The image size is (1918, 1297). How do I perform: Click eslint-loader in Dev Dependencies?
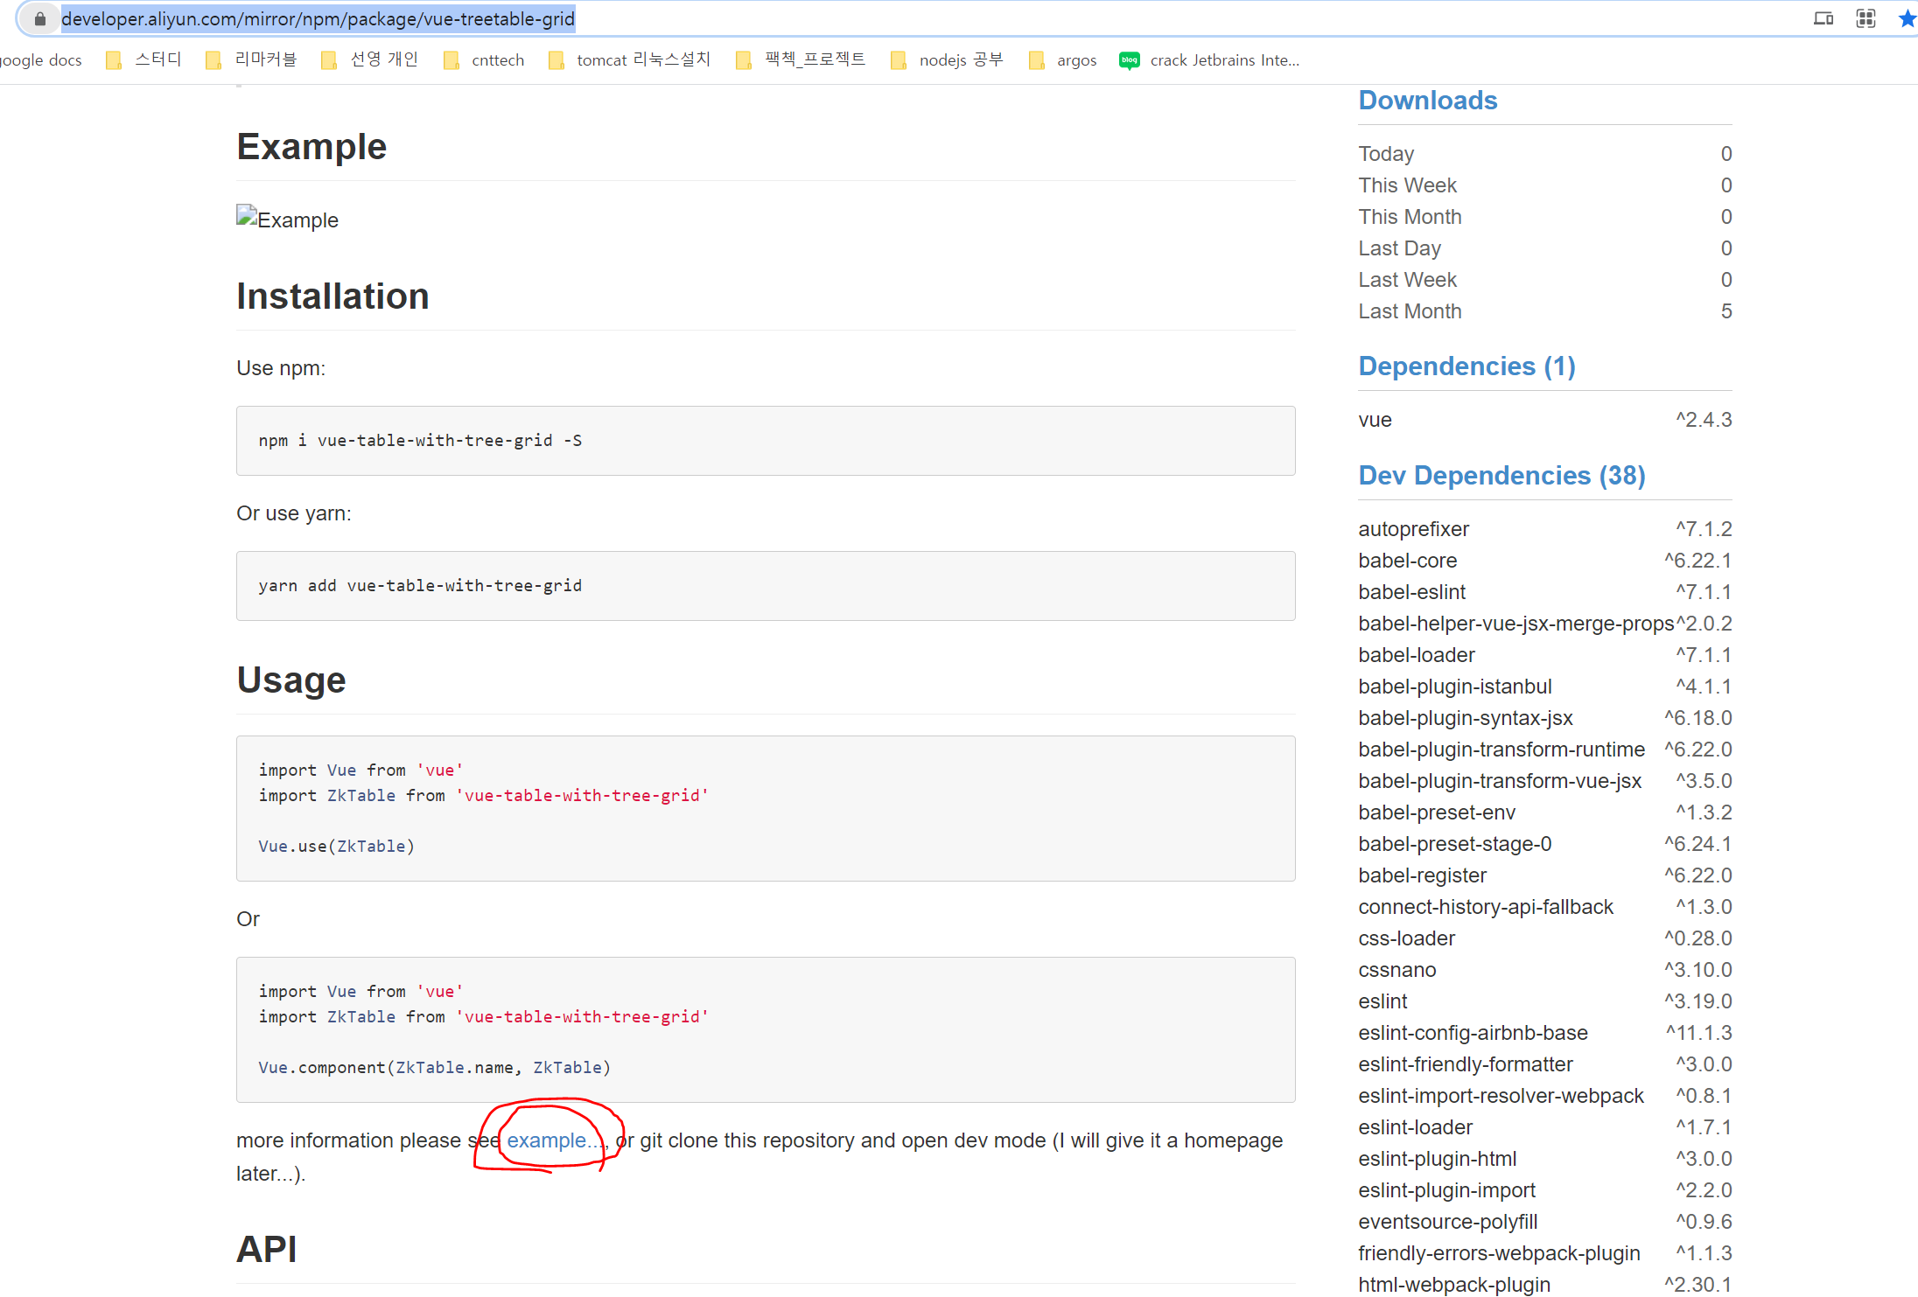(1415, 1127)
